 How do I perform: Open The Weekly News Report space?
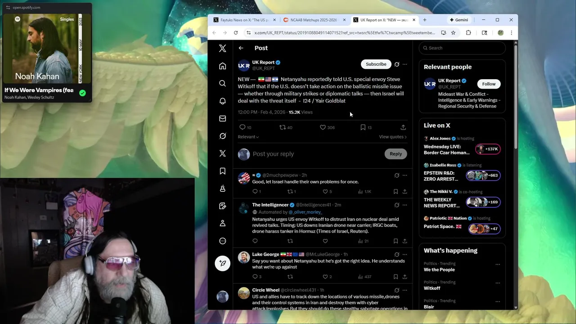point(462,199)
